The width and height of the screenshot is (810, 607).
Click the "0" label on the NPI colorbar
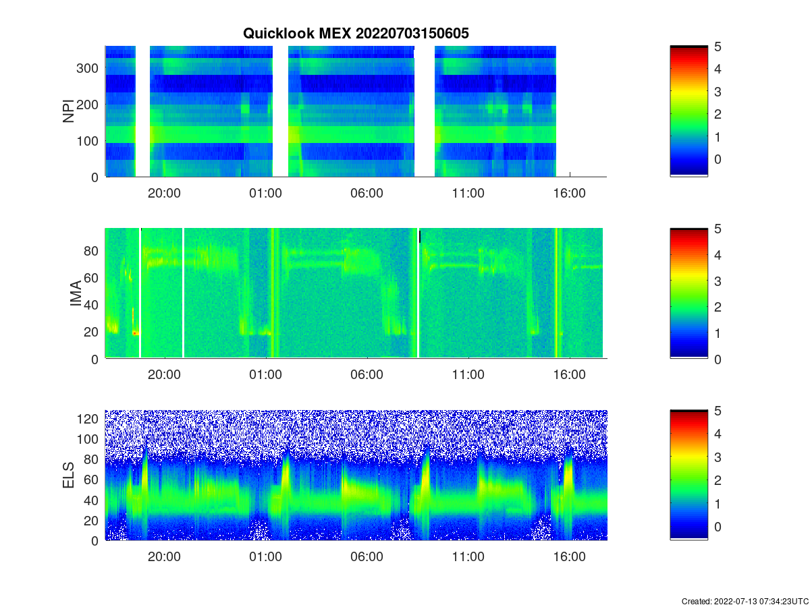[x=718, y=159]
